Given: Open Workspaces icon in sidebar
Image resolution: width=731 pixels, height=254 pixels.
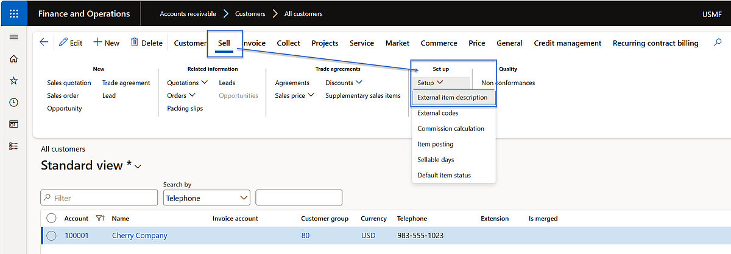Looking at the screenshot, I should (13, 124).
